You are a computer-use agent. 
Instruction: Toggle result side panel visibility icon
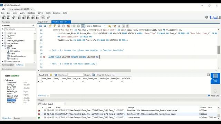208,75
